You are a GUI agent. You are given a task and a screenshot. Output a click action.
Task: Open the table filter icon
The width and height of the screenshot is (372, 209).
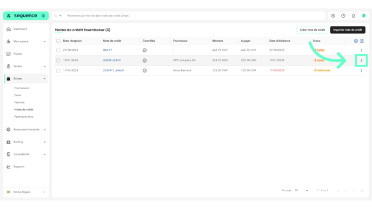(x=362, y=41)
